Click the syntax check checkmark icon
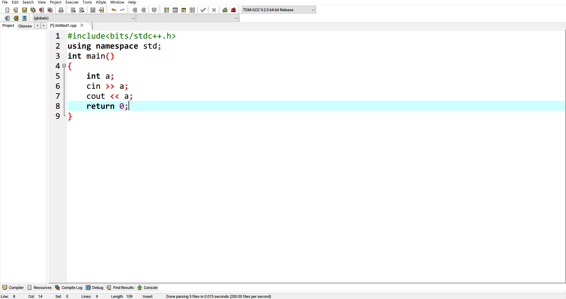The width and height of the screenshot is (566, 299). (203, 10)
